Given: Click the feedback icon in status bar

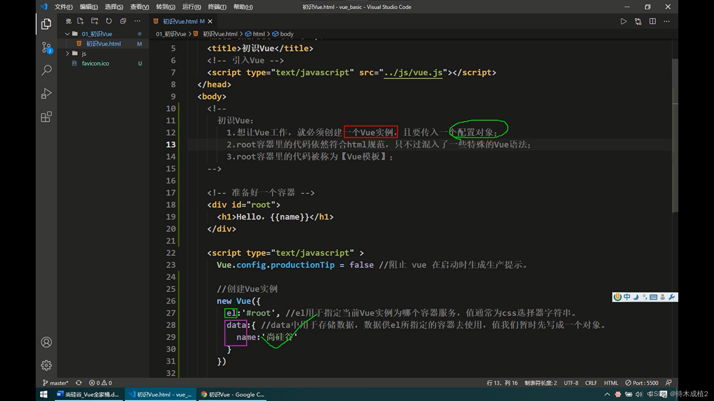Looking at the screenshot, I should pyautogui.click(x=669, y=383).
